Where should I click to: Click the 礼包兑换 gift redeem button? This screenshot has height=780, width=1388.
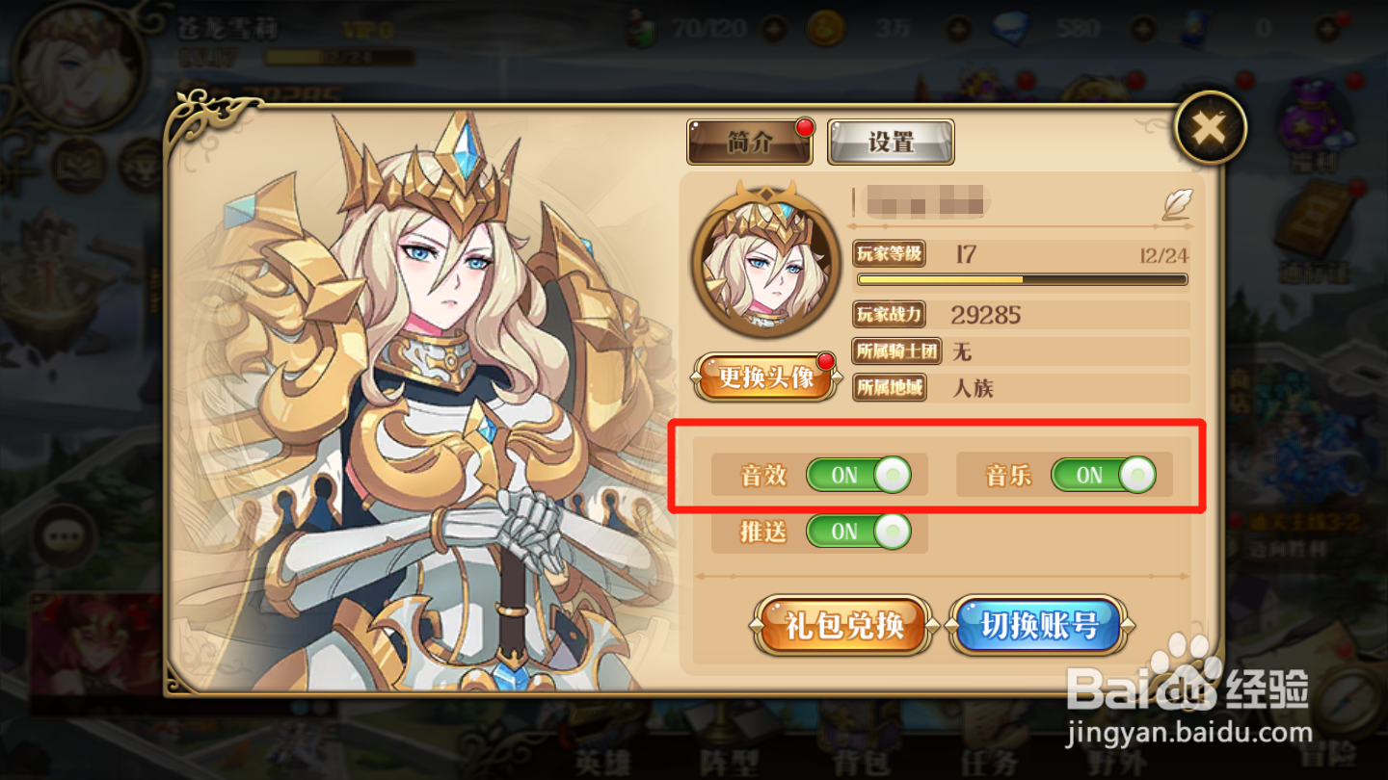pyautogui.click(x=844, y=626)
